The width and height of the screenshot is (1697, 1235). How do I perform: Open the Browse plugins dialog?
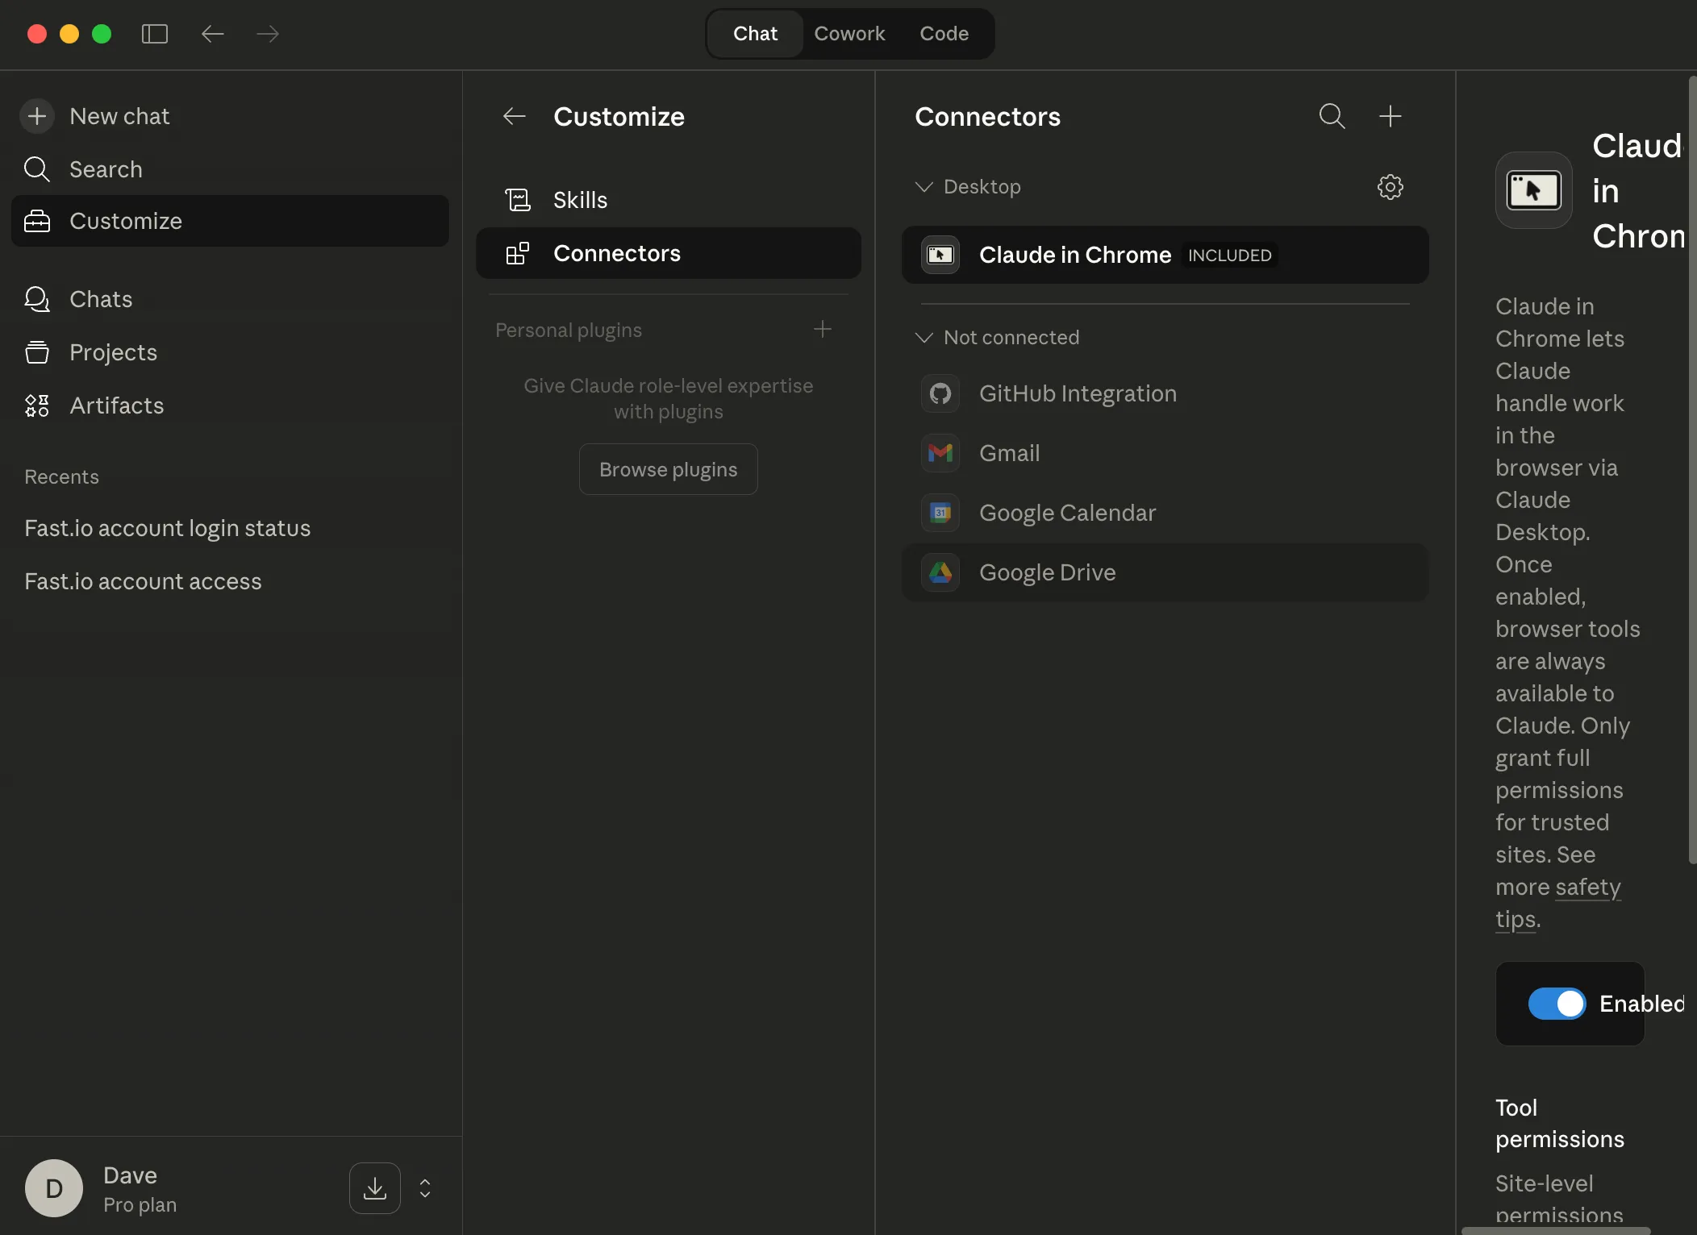[669, 468]
